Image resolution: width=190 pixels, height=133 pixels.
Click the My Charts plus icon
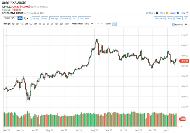click(157, 13)
